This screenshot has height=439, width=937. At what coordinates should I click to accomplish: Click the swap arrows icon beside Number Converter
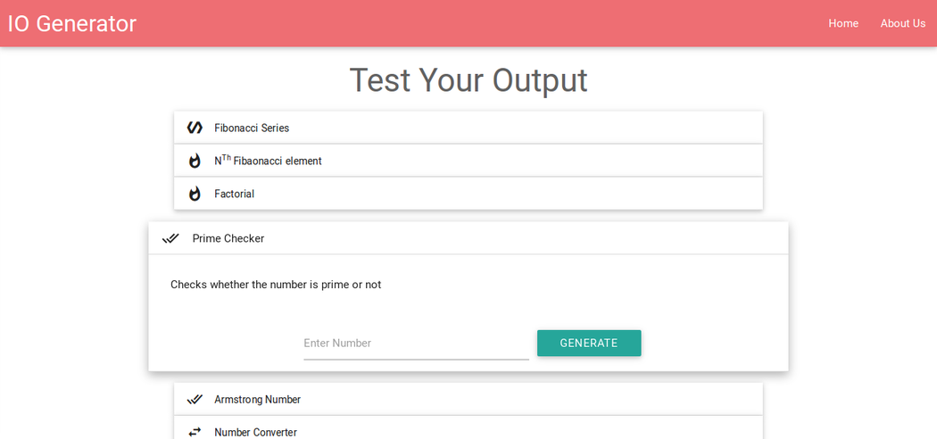[195, 432]
